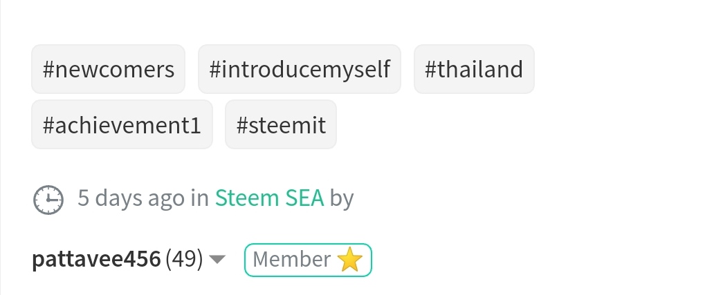Visit the Steem SEA community link
The image size is (705, 295).
(x=269, y=198)
